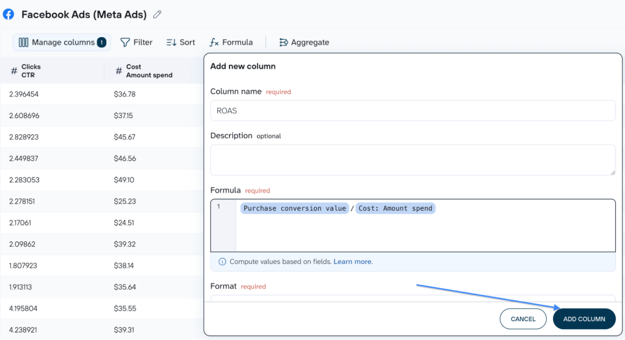Click the Facebook logo icon
The image size is (625, 340).
pos(9,15)
